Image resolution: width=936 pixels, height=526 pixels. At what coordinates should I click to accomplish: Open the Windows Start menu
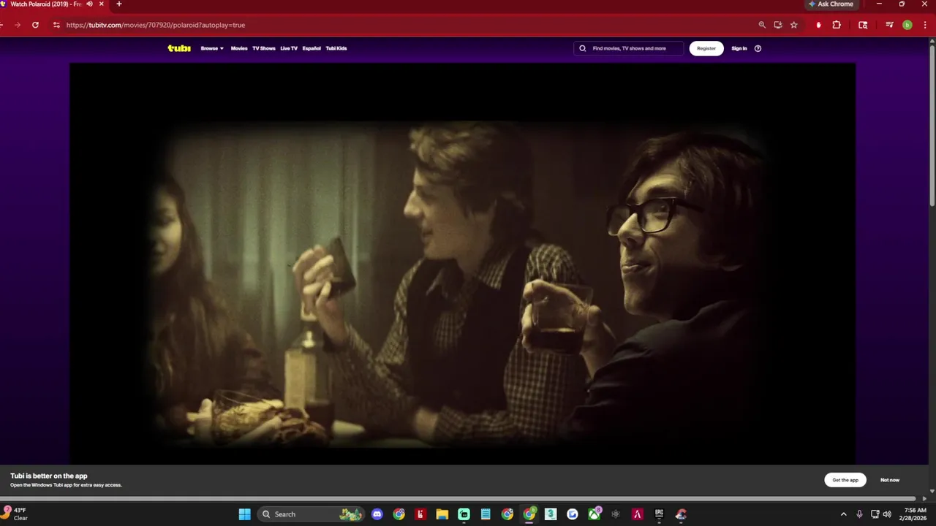click(x=244, y=514)
